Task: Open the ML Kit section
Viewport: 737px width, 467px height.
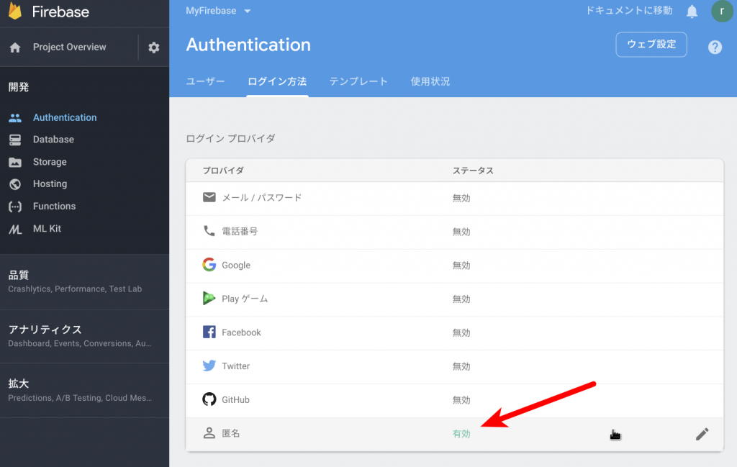Action: (x=48, y=228)
